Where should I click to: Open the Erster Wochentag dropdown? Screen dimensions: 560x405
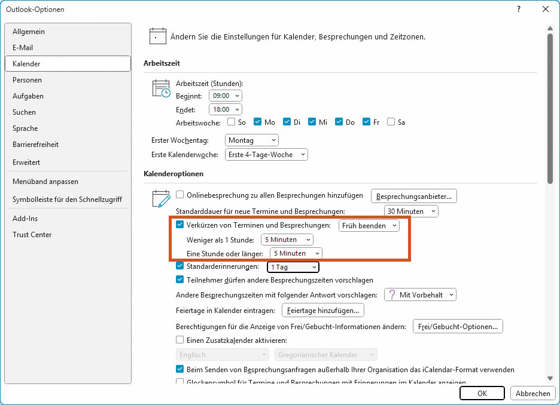(251, 140)
